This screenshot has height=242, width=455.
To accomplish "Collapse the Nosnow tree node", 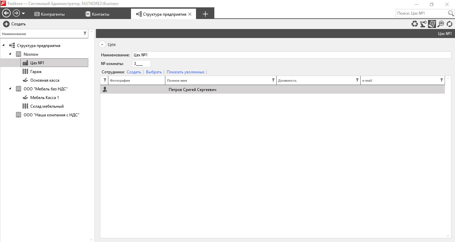I will pos(10,54).
